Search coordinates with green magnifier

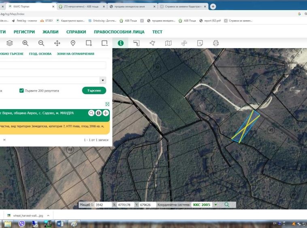pyautogui.click(x=227, y=205)
